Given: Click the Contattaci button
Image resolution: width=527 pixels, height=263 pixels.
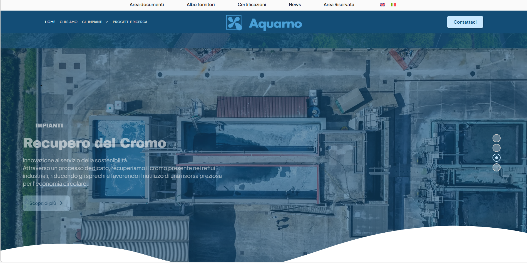Looking at the screenshot, I should pos(465,22).
